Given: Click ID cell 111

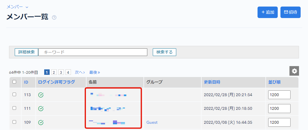Looking at the screenshot, I should coord(28,109).
